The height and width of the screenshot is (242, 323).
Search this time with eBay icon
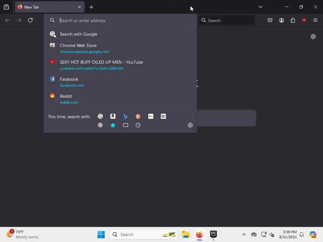(151, 117)
